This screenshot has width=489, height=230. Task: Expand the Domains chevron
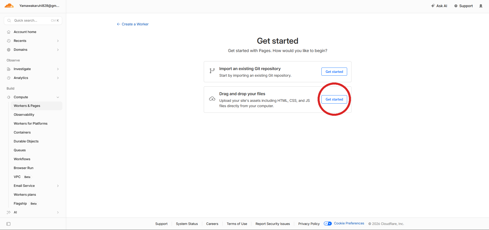pos(58,50)
